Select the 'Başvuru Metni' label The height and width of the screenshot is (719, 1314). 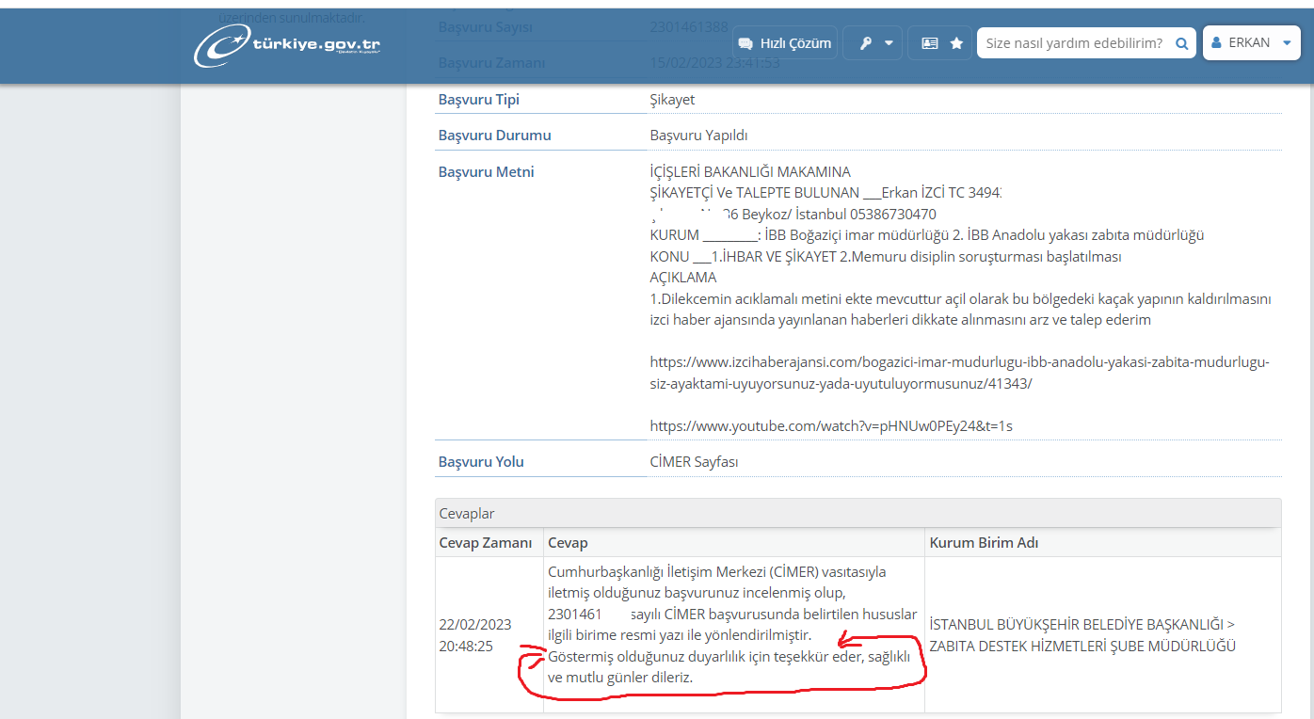click(487, 172)
